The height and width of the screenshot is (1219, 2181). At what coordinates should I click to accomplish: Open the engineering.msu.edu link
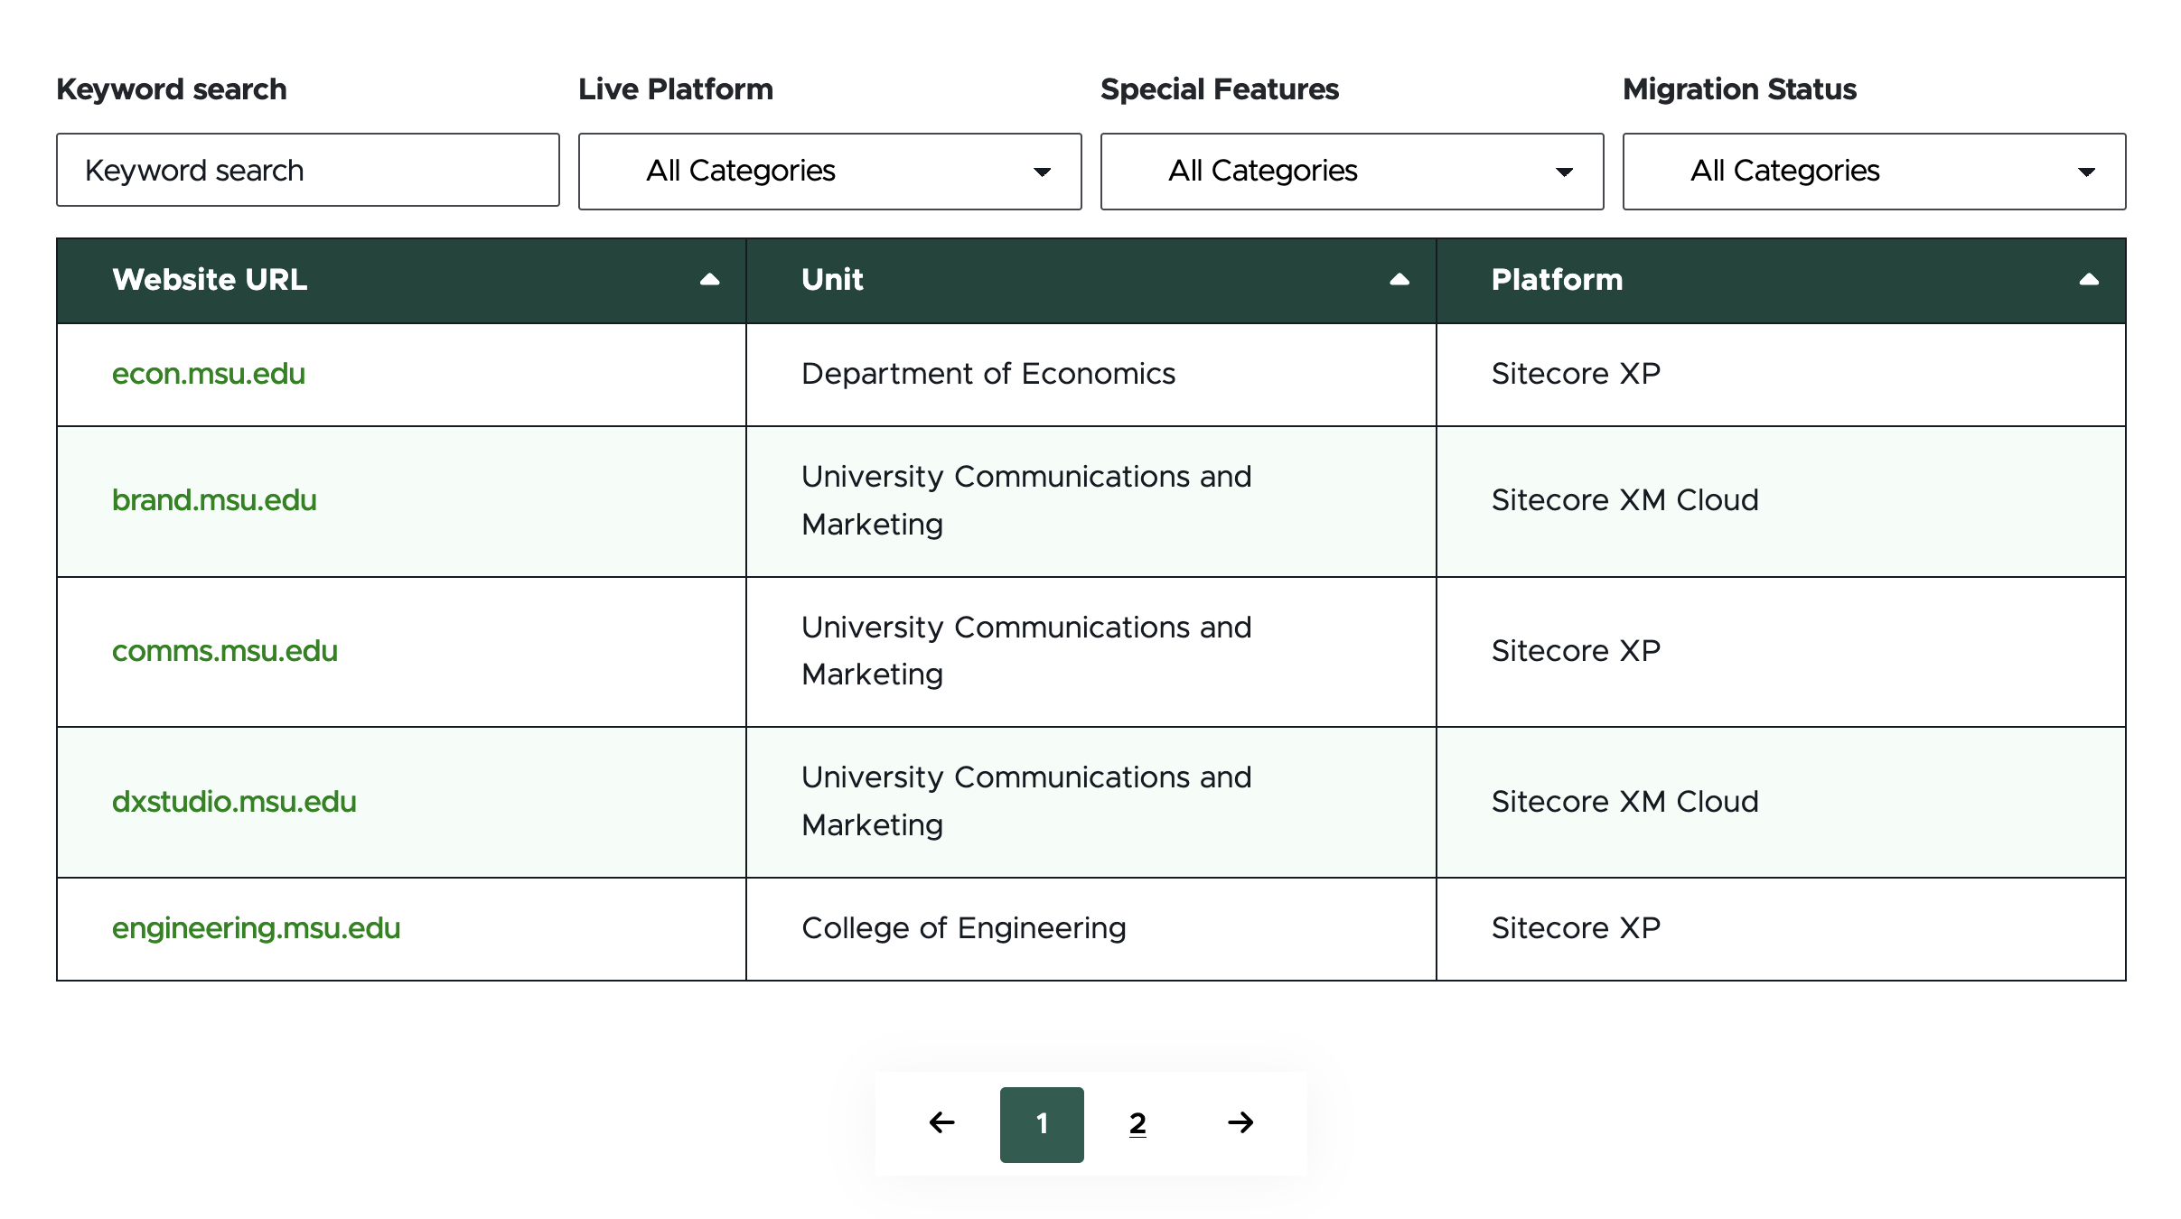pyautogui.click(x=257, y=928)
